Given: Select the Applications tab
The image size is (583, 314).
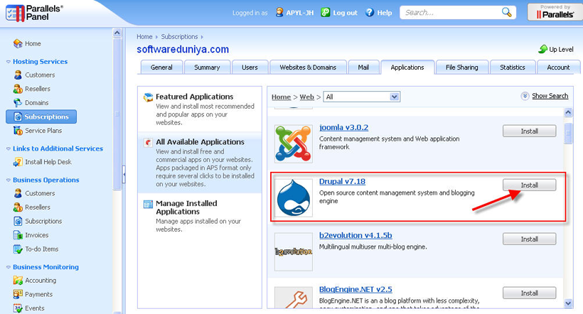Looking at the screenshot, I should point(407,67).
